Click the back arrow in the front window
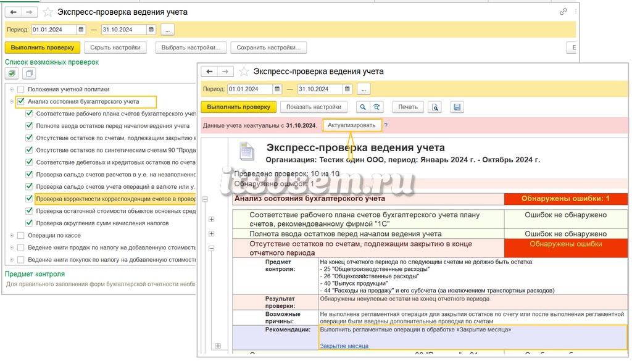Image resolution: width=632 pixels, height=361 pixels. 209,72
